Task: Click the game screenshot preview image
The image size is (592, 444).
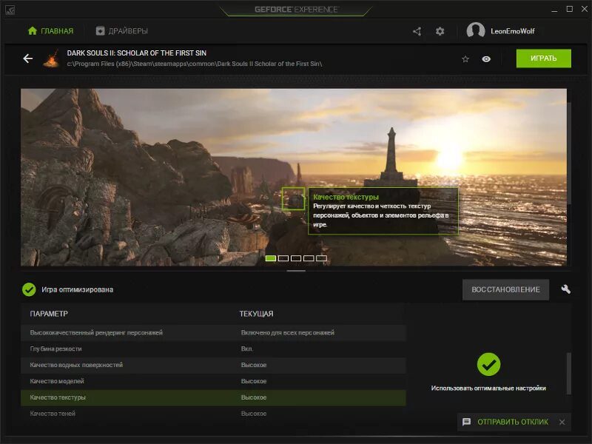Action: click(x=294, y=177)
